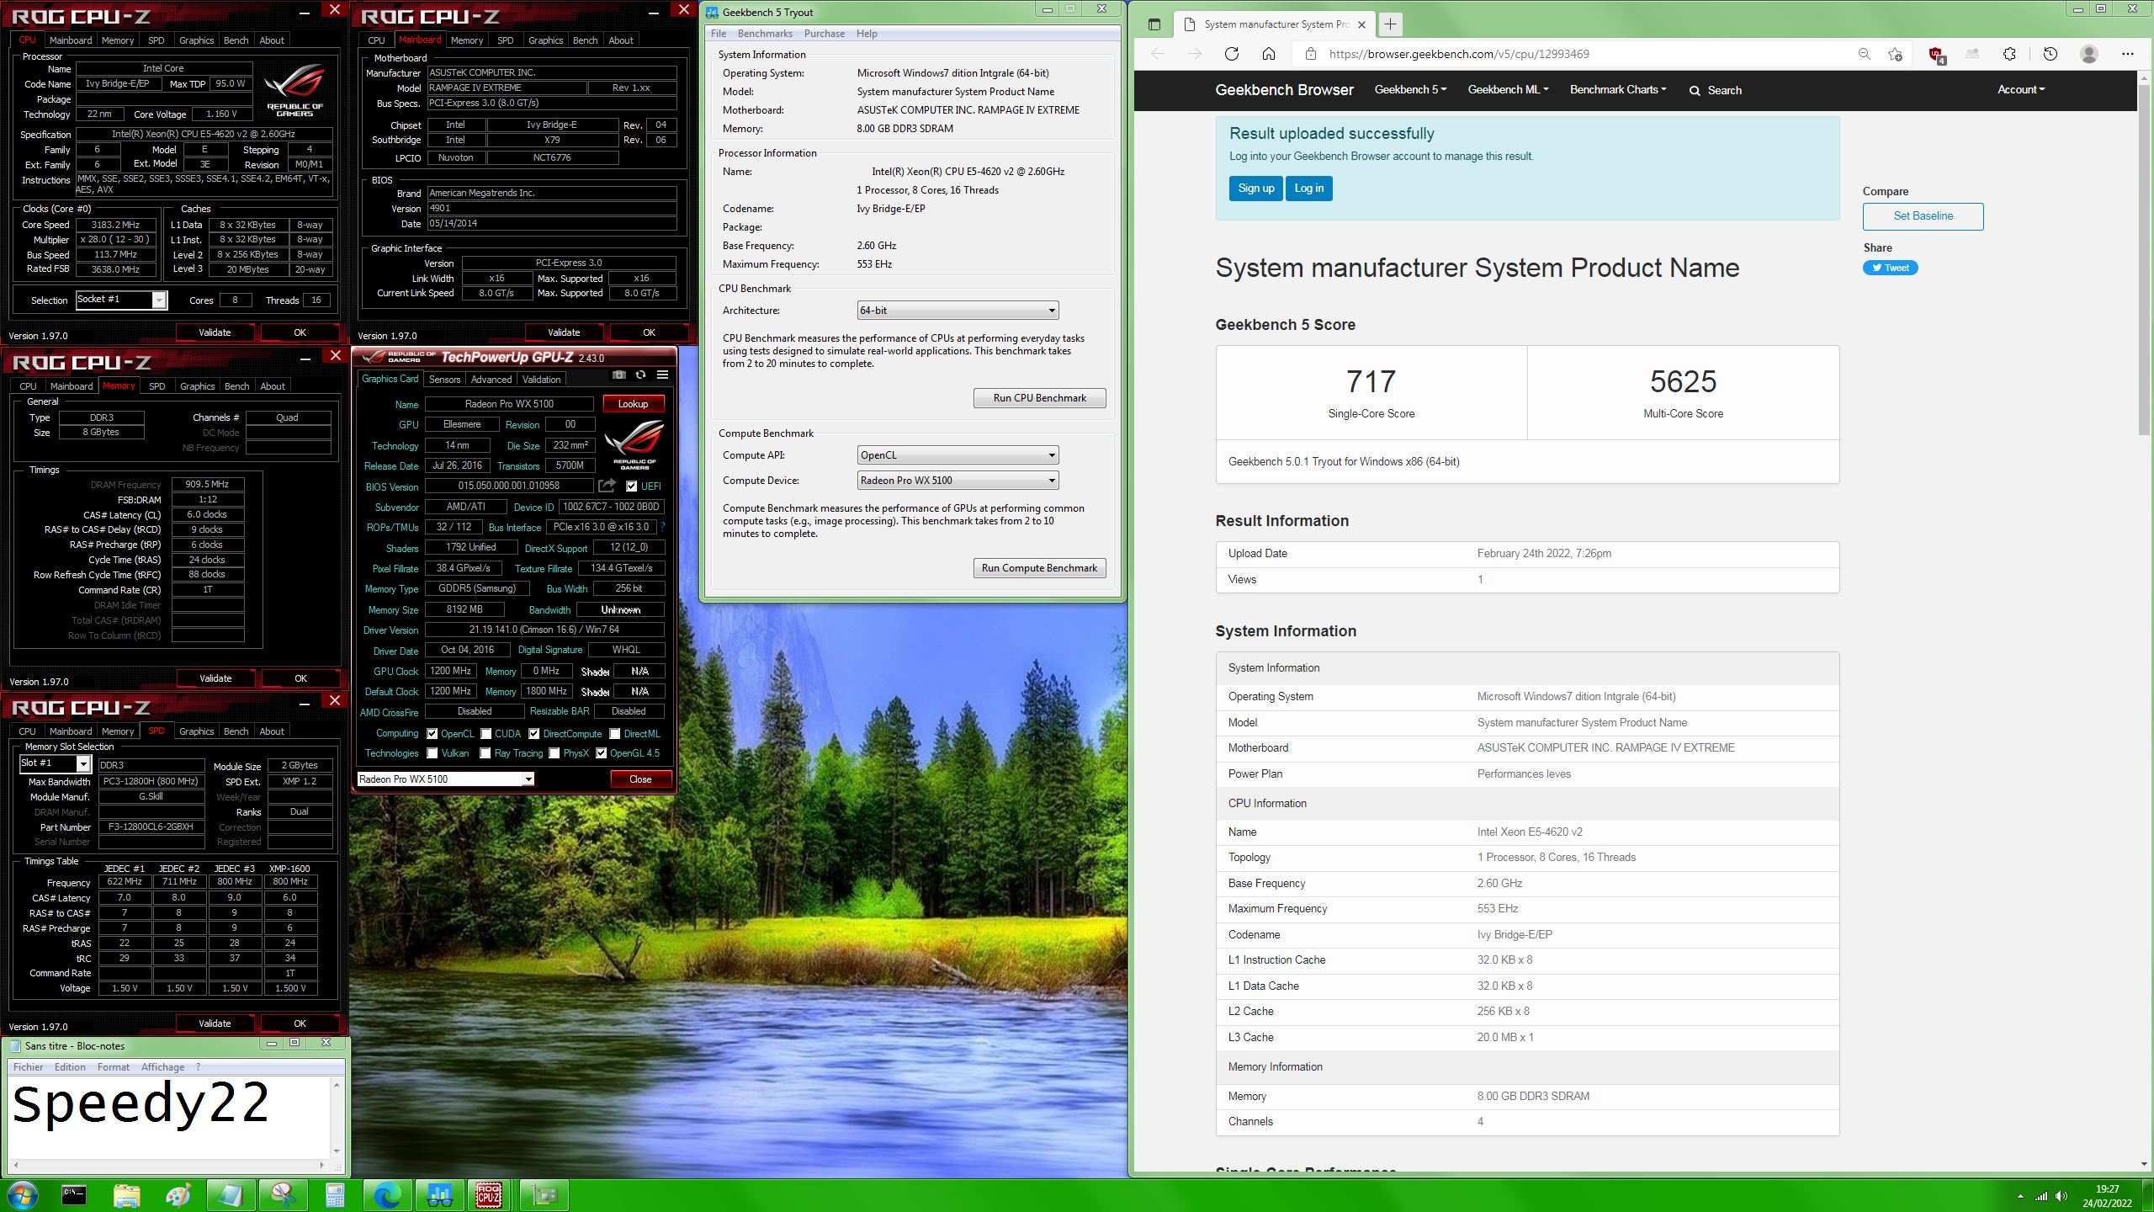This screenshot has width=2154, height=1212.
Task: Click the Run Compute Benchmark button
Action: 1039,568
